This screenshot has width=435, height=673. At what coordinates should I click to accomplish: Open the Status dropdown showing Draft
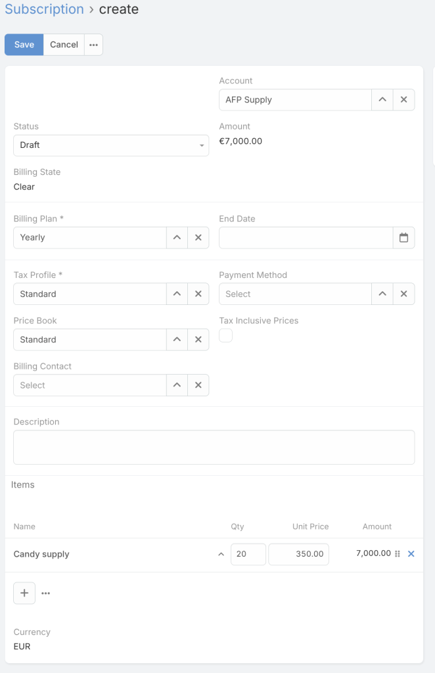[x=111, y=145]
